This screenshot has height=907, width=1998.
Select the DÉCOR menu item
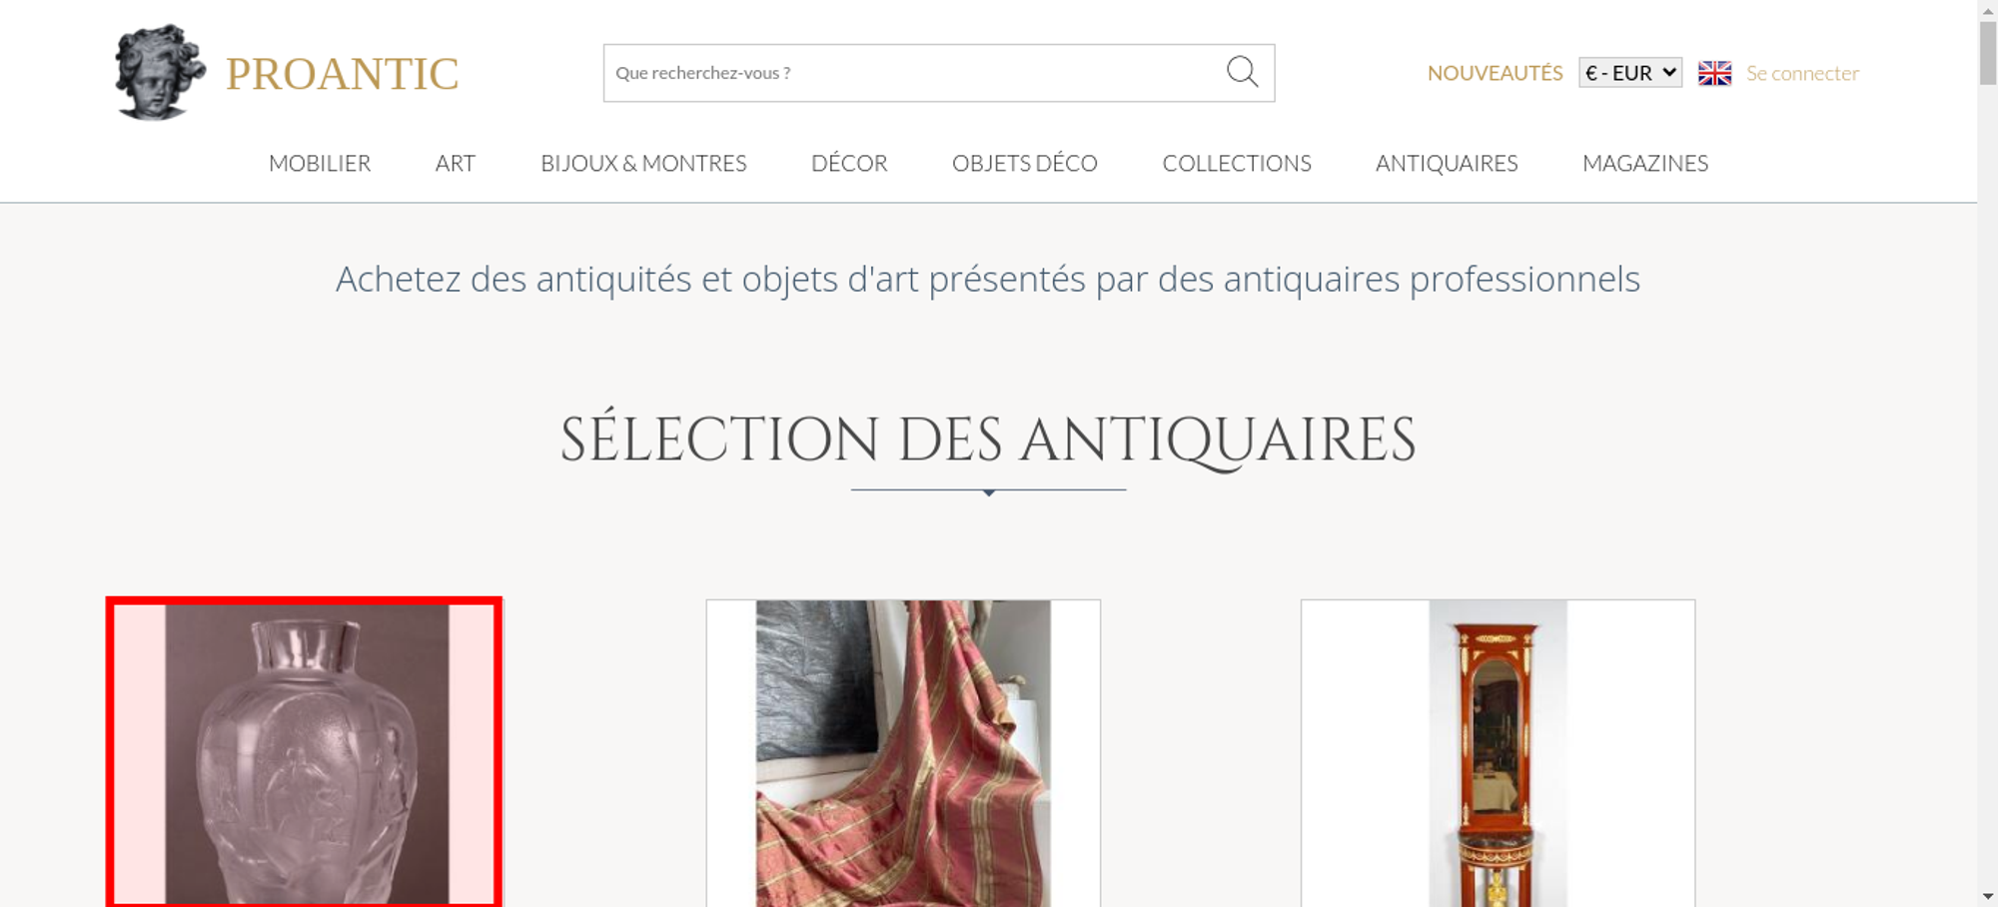[x=849, y=163]
